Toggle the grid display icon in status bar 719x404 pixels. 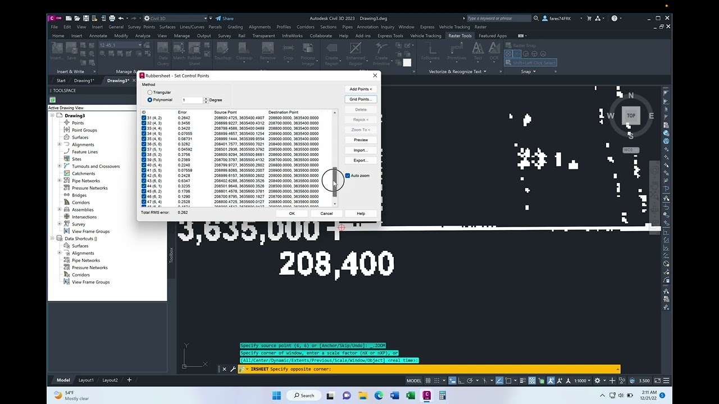[428, 380]
